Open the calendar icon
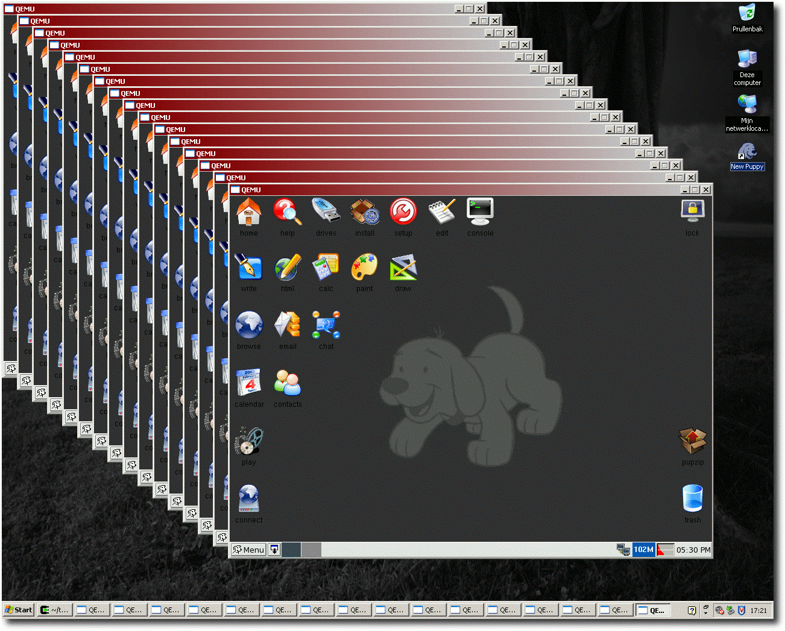Screen dimensions: 785x631 248,382
